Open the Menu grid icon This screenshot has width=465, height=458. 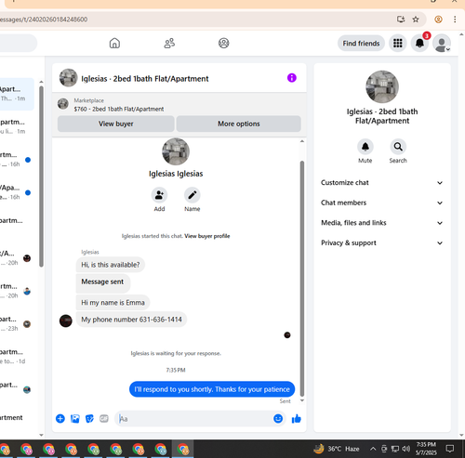398,44
